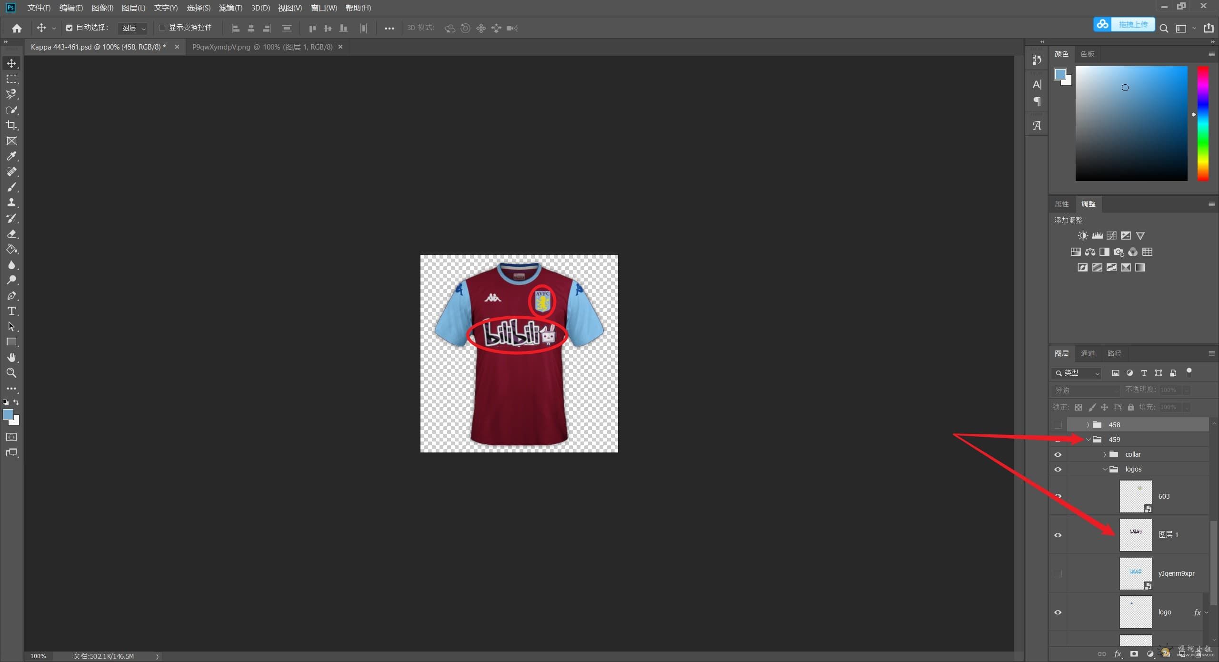Expand the 458 group
Image resolution: width=1219 pixels, height=662 pixels.
[1088, 425]
